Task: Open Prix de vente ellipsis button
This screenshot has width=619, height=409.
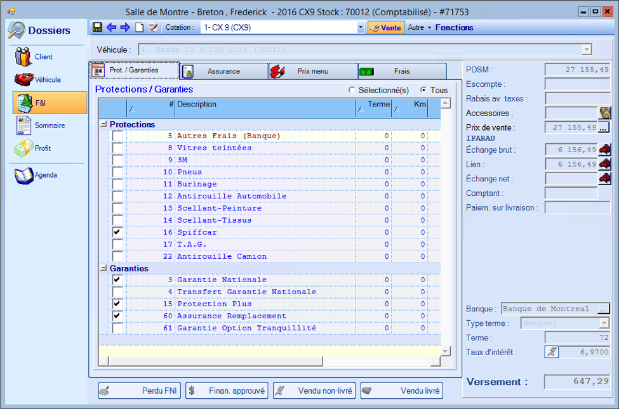Action: 603,128
